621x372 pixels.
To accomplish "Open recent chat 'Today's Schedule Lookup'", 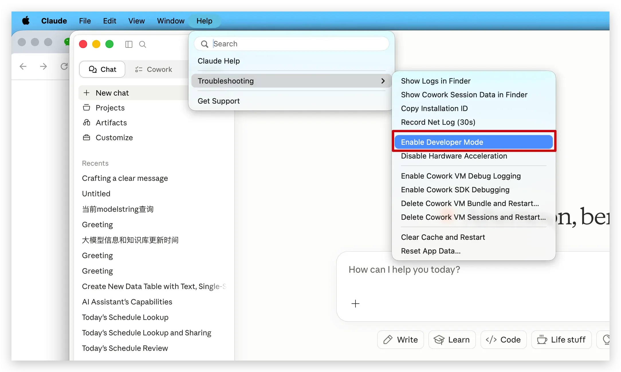I will click(125, 317).
